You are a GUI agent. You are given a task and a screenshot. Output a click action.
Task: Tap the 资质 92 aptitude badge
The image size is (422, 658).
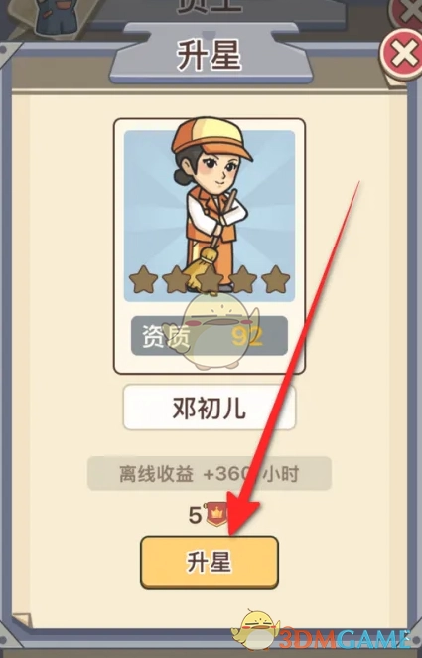[210, 336]
